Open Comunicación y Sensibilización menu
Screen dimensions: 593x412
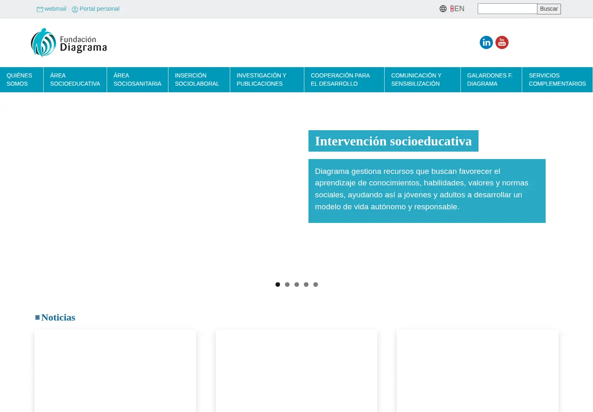click(x=423, y=80)
